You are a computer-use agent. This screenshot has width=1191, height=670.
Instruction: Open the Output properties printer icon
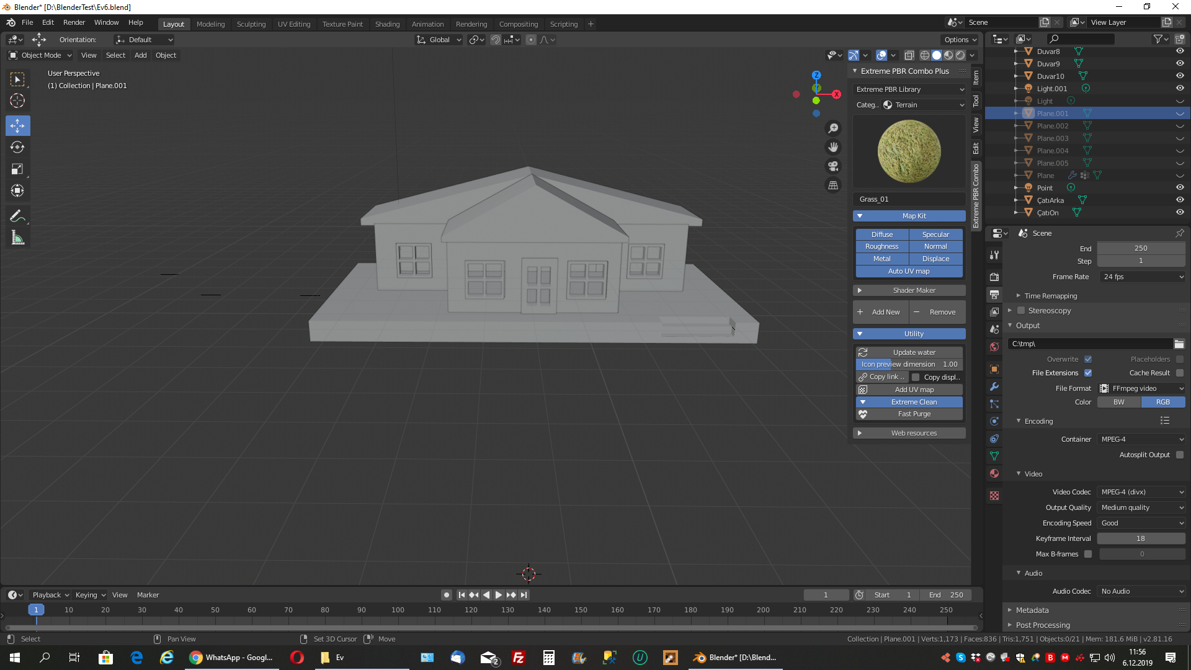click(x=994, y=294)
